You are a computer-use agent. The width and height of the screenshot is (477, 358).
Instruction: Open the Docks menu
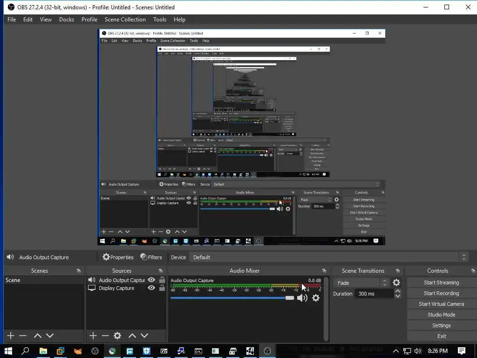pyautogui.click(x=66, y=20)
